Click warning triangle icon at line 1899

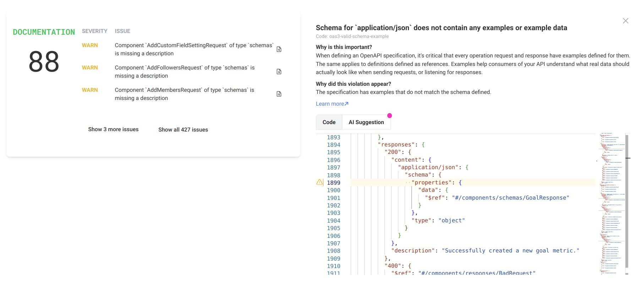(x=319, y=182)
